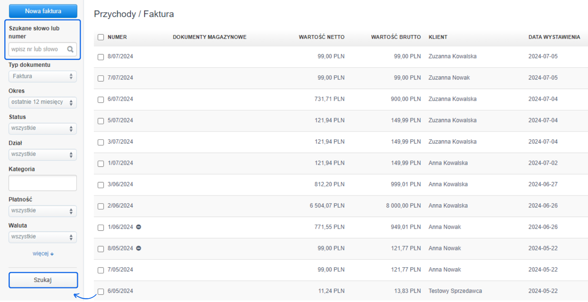Click into the Kategoria input field
Viewport: 588px width, 302px height.
click(43, 183)
